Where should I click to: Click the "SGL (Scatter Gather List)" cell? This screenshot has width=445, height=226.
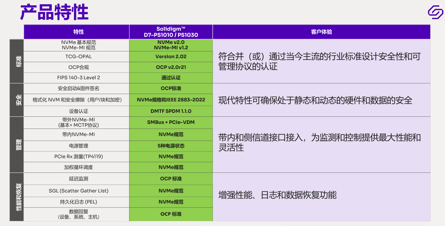76,191
